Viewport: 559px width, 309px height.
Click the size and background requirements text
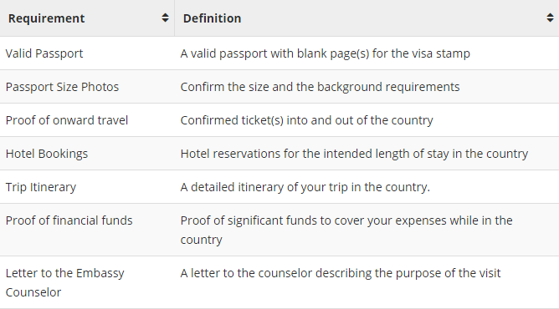tap(320, 87)
